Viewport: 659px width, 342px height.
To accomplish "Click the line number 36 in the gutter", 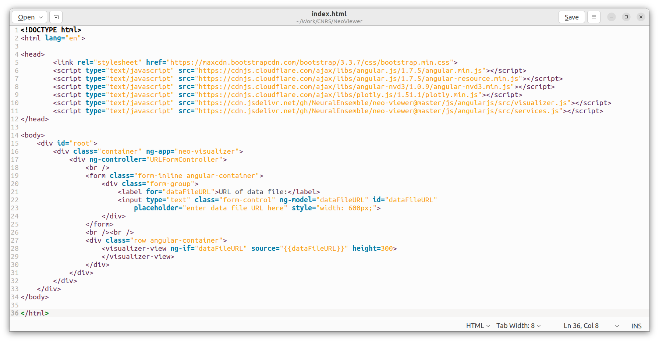I will coord(14,313).
